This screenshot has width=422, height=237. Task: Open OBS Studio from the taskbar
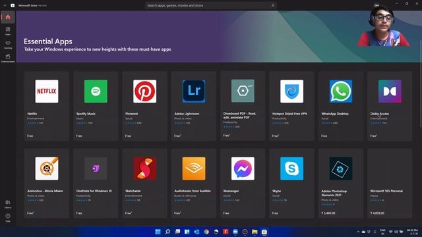click(x=245, y=232)
